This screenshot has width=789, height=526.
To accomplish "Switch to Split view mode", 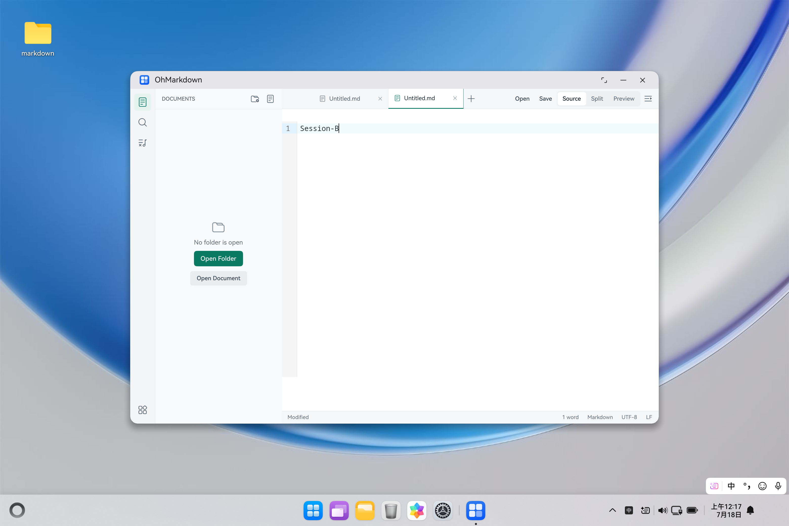I will pos(597,99).
